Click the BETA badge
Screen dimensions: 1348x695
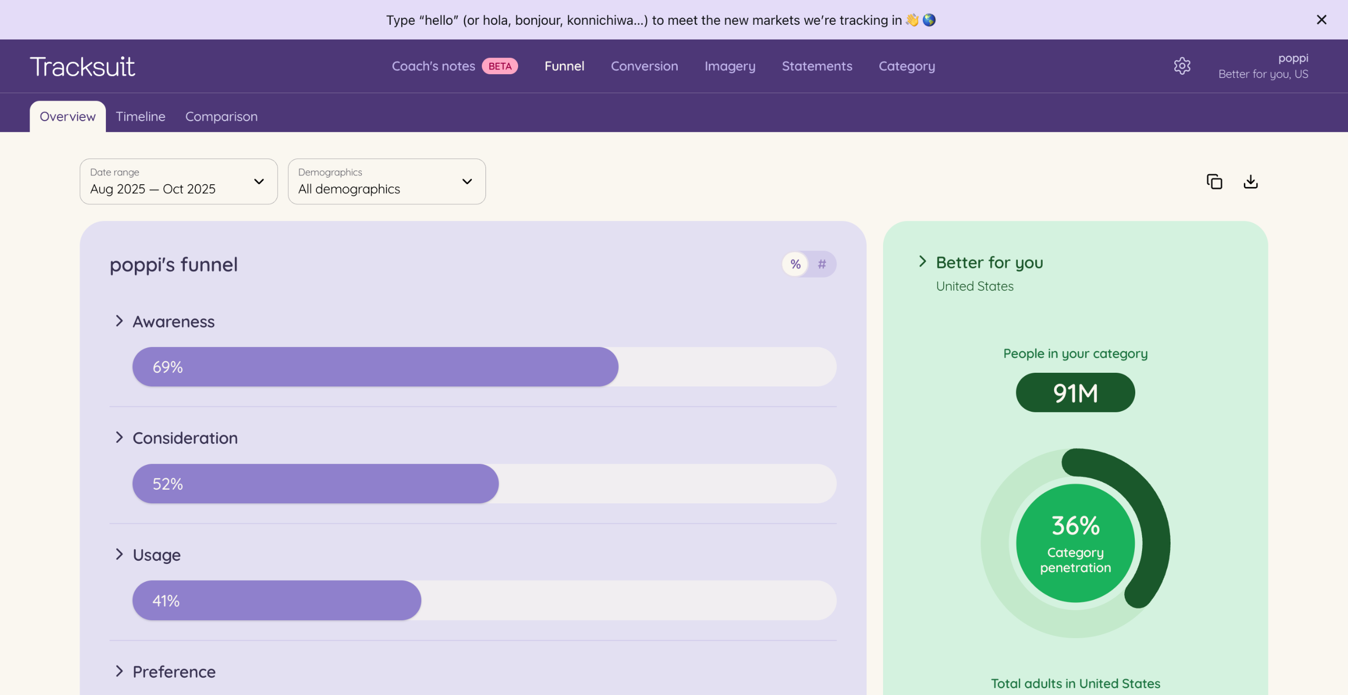click(500, 66)
